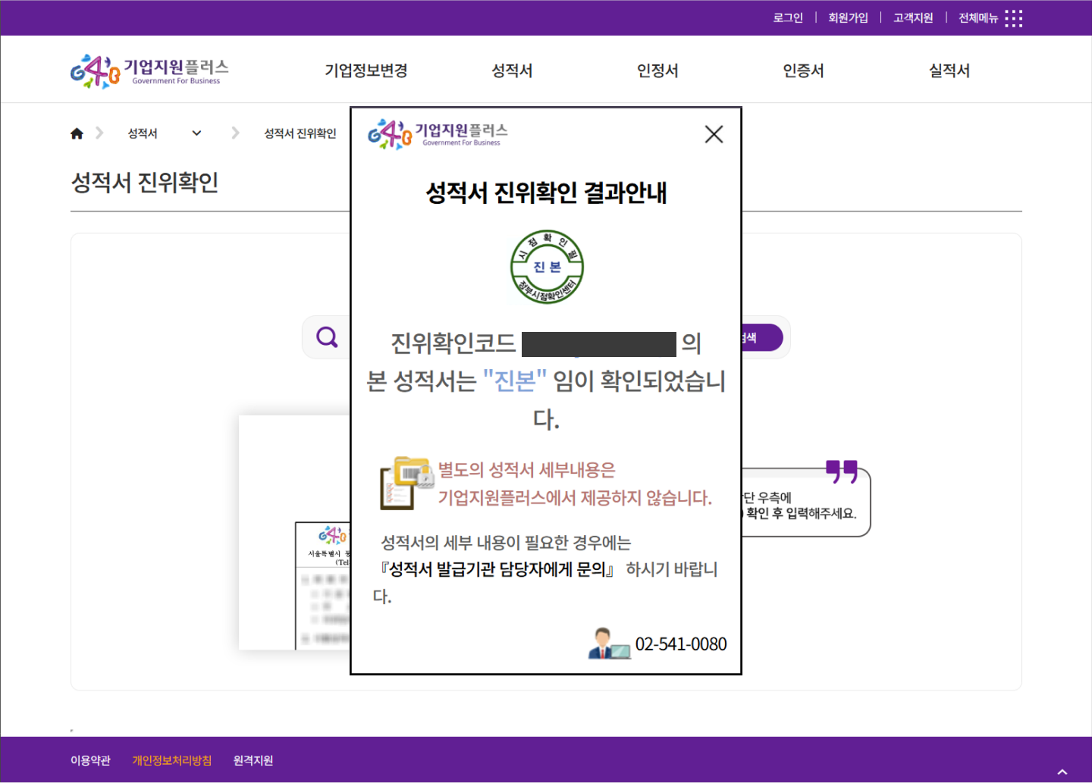The width and height of the screenshot is (1092, 783).
Task: Close the verification result popup
Action: coord(714,134)
